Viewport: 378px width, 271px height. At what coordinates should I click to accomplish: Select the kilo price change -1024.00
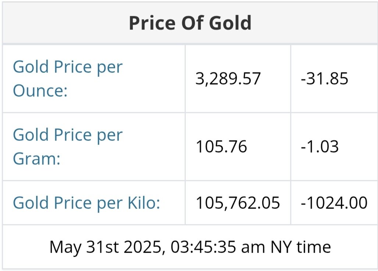[x=334, y=203]
